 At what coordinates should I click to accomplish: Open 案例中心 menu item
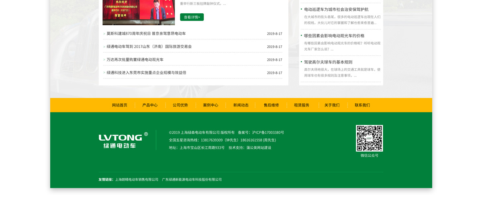coord(210,105)
